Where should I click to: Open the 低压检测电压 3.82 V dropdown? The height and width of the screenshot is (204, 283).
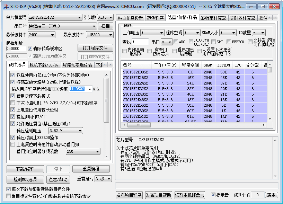[x=66, y=131]
